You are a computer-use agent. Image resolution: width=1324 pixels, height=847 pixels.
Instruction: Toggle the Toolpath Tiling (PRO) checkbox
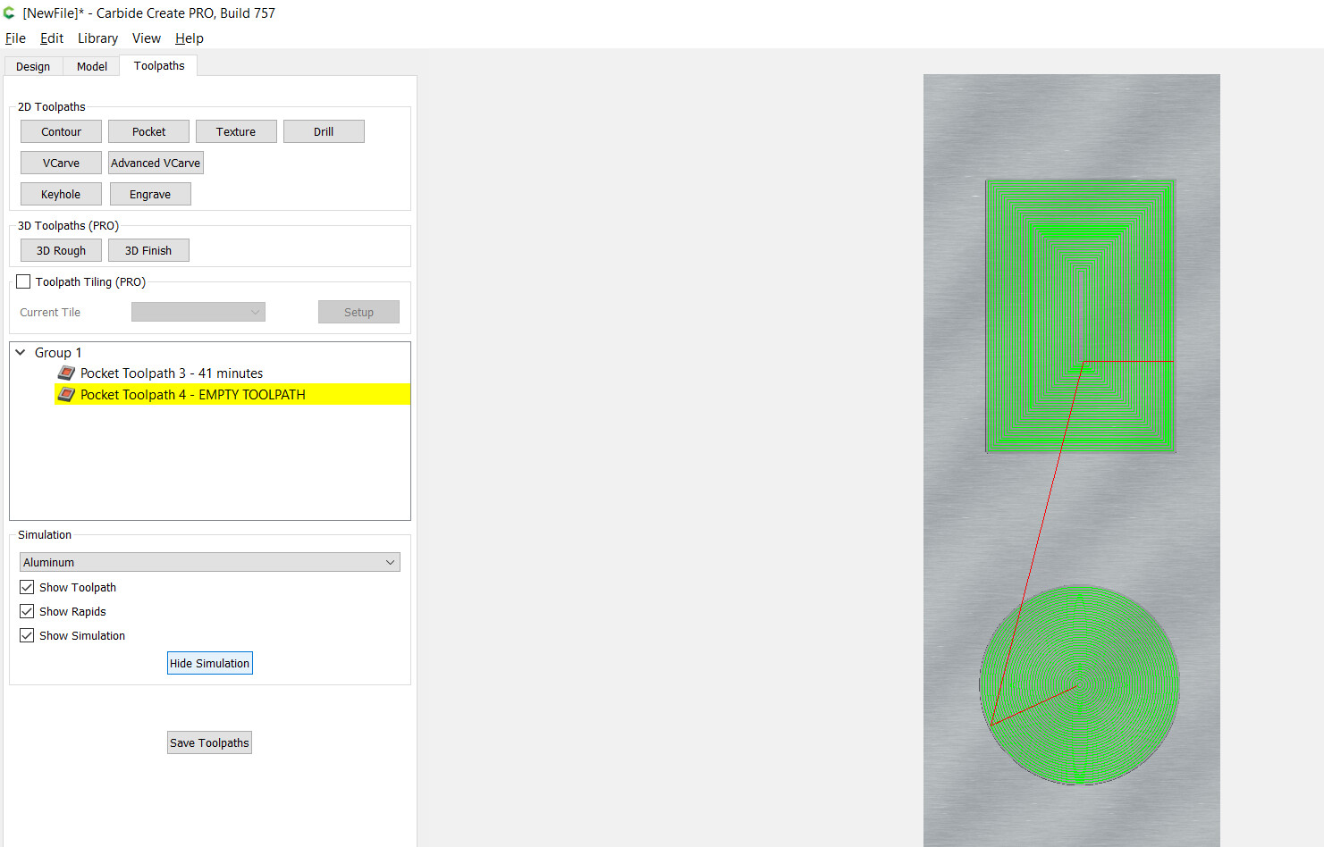(23, 281)
